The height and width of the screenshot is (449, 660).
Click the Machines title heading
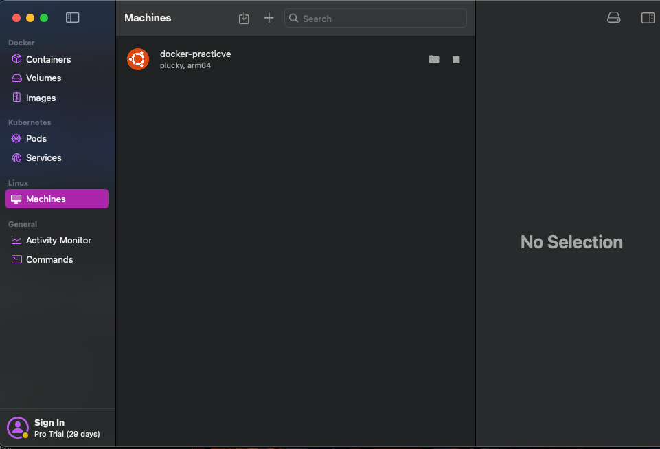[x=148, y=18]
